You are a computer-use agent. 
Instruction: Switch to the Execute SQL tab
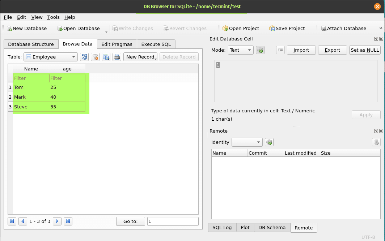pos(156,44)
